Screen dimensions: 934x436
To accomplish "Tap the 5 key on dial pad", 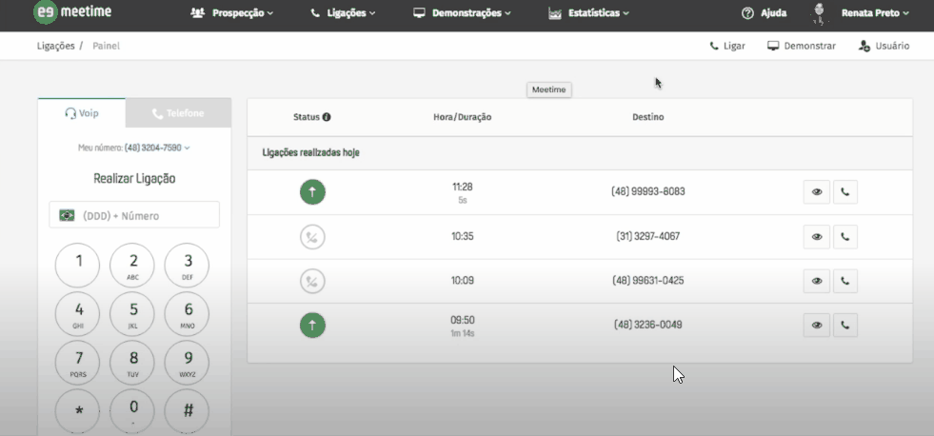I will [x=133, y=314].
